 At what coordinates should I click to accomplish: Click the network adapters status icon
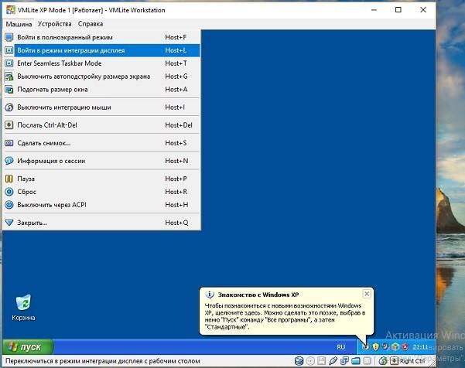(x=344, y=360)
